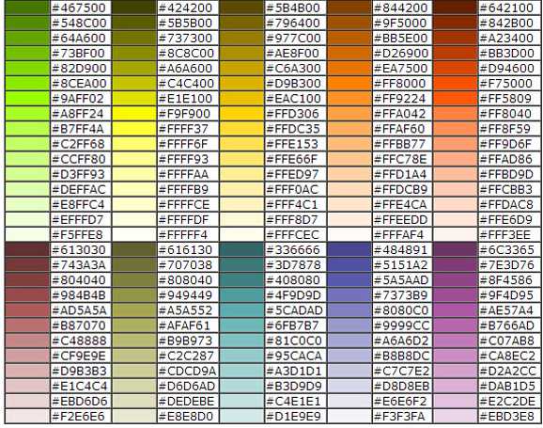The image size is (543, 428).
Task: Choose the light swatch beside #D1E9E9
Action: coord(241,416)
